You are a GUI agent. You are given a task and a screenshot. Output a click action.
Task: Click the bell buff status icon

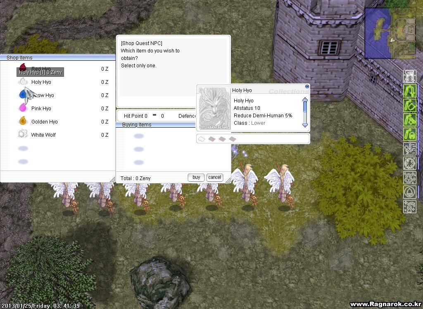(x=410, y=193)
